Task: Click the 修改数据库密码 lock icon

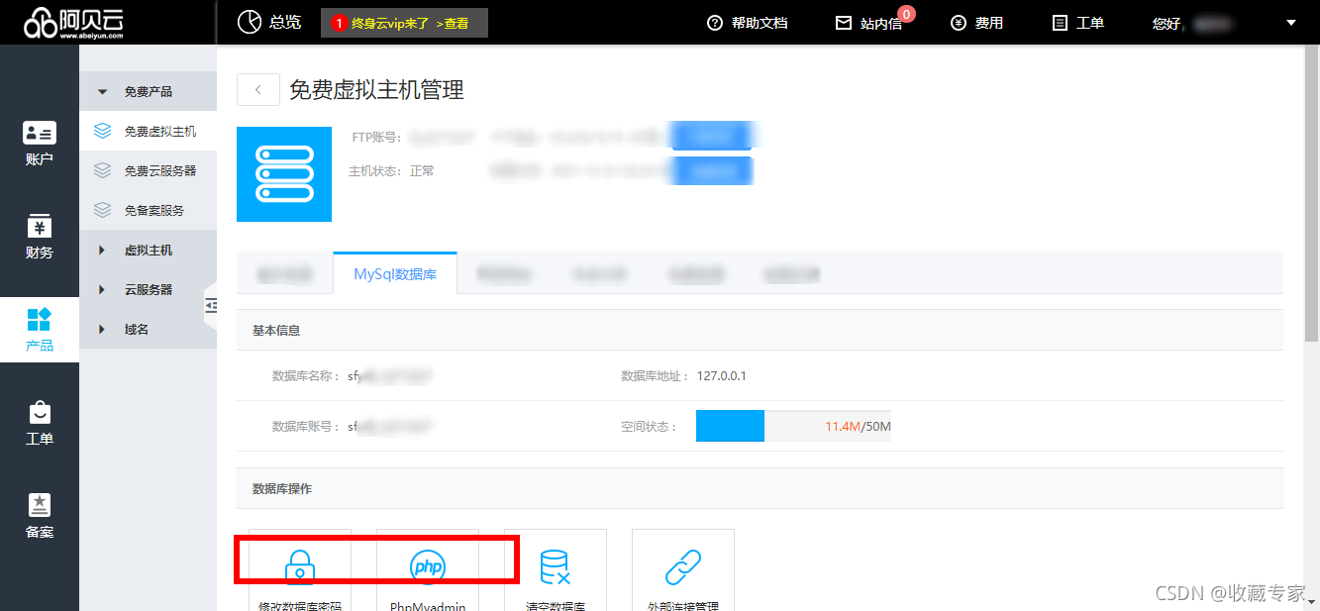Action: pos(300,567)
